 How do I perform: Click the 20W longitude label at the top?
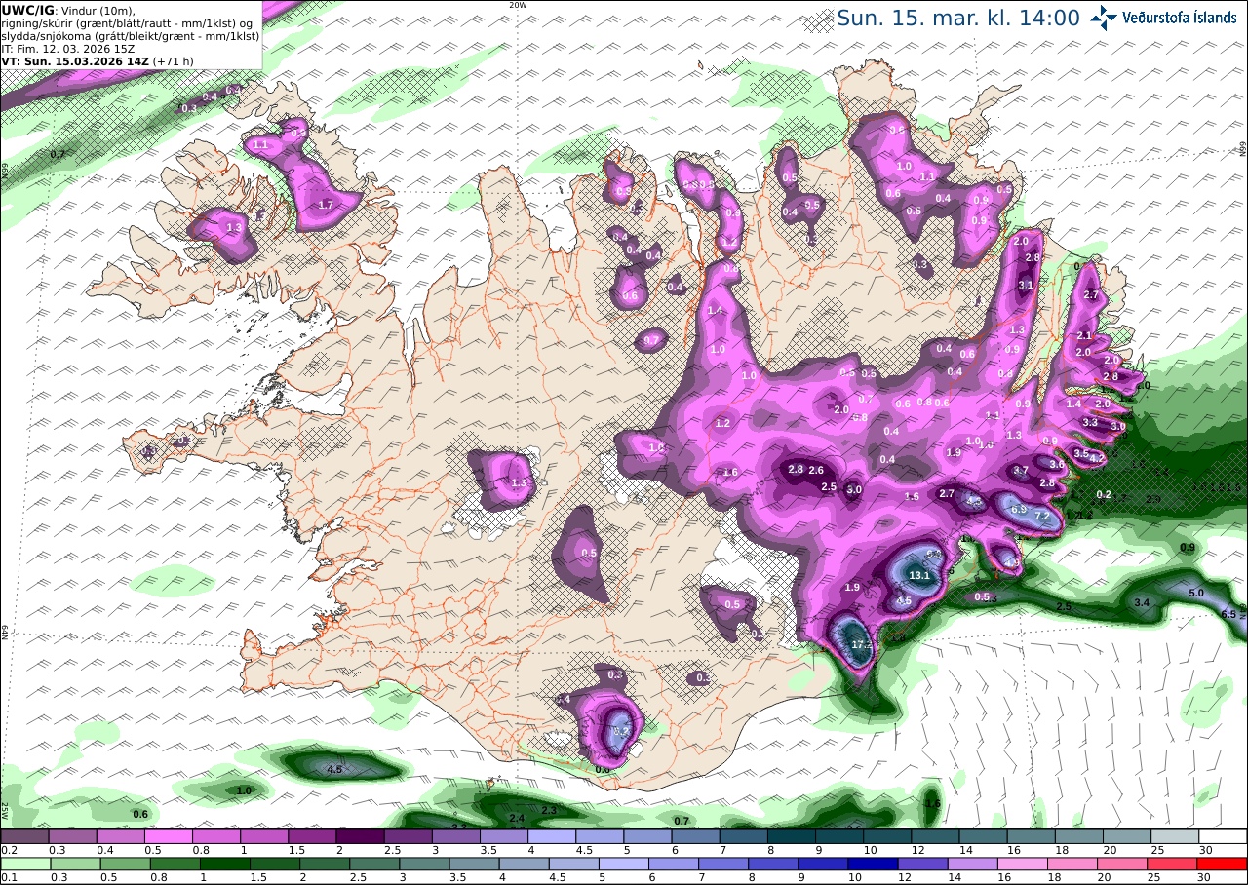[x=518, y=5]
